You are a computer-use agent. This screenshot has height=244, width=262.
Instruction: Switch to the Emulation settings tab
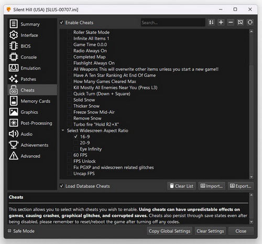tap(32, 68)
